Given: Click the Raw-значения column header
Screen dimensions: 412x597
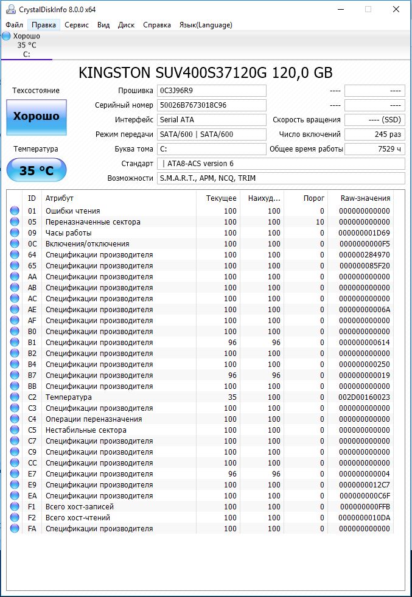Looking at the screenshot, I should tap(365, 198).
